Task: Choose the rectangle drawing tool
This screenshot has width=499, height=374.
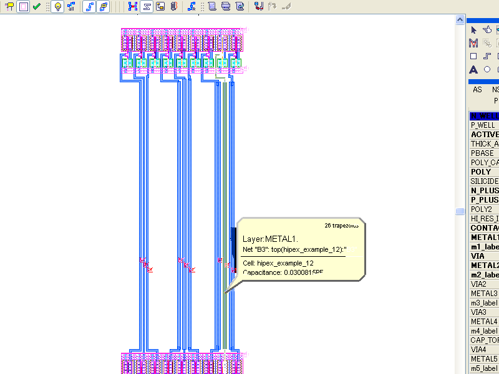Action: tap(473, 56)
